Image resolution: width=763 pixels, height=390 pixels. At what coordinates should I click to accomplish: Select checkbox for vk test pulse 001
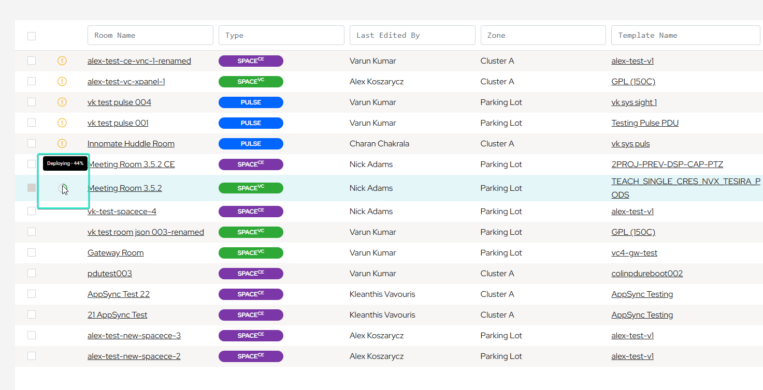[32, 123]
